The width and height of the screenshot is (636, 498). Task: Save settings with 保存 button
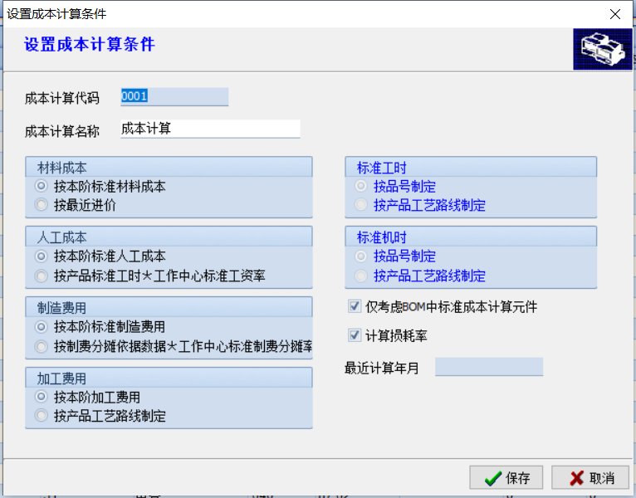pyautogui.click(x=506, y=478)
